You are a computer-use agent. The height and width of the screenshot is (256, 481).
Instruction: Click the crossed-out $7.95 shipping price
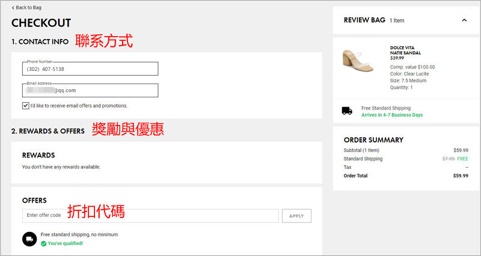point(449,159)
